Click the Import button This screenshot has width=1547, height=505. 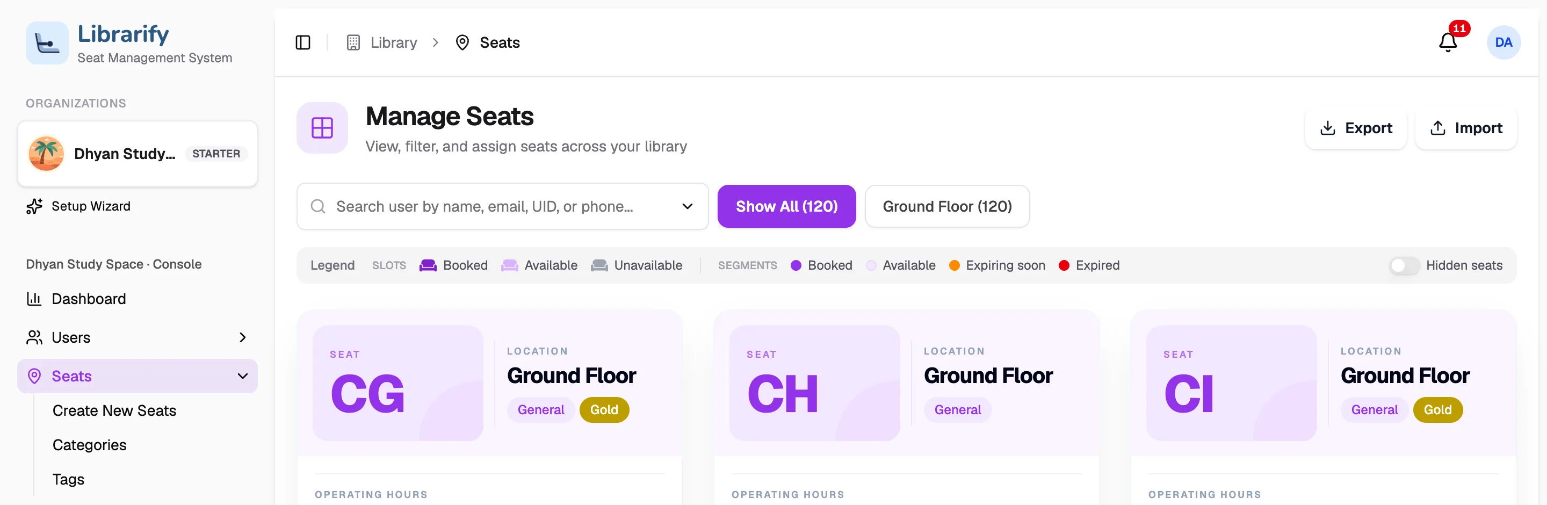click(1466, 128)
